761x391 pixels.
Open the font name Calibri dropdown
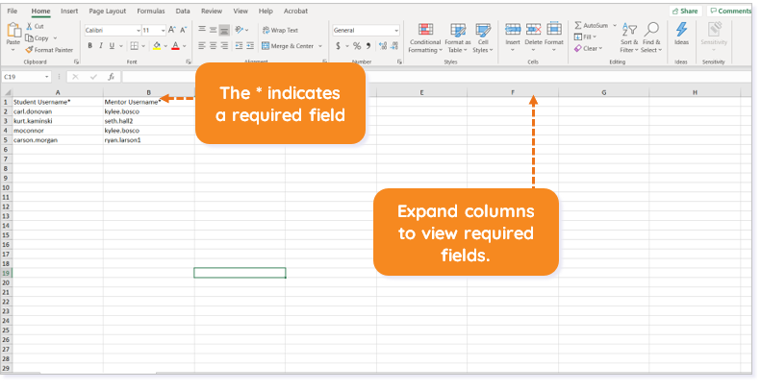click(x=139, y=30)
